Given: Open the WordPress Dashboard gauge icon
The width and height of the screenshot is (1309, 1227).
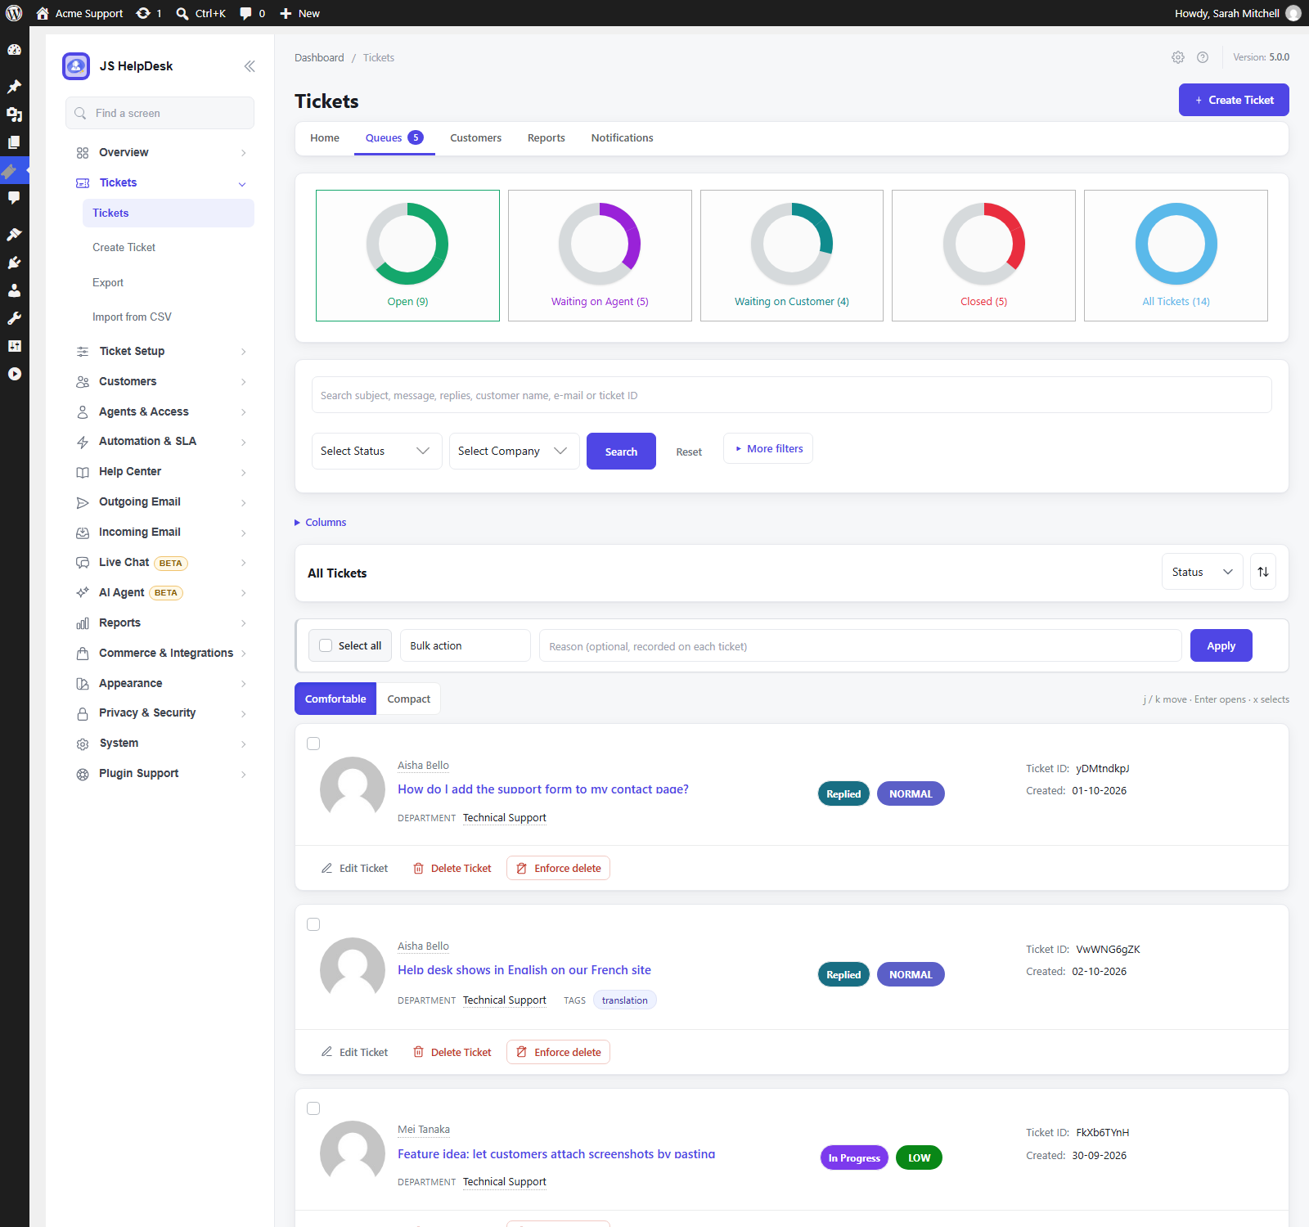Looking at the screenshot, I should coord(14,50).
